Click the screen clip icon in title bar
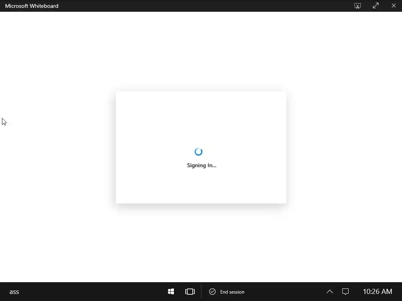The height and width of the screenshot is (301, 402). [x=358, y=5]
